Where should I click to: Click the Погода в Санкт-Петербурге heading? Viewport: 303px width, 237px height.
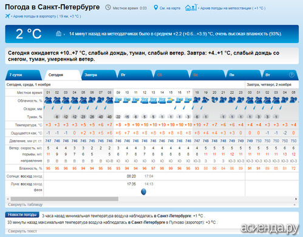[x=52, y=7]
